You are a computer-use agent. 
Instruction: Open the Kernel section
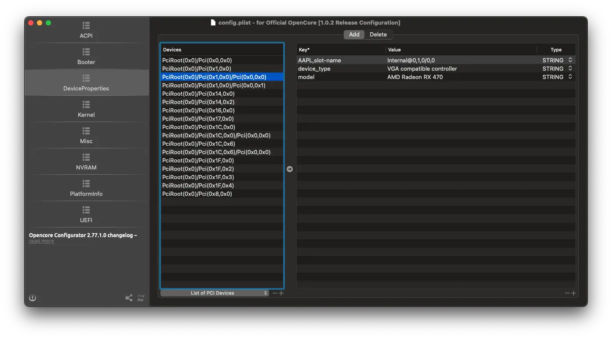tap(86, 109)
